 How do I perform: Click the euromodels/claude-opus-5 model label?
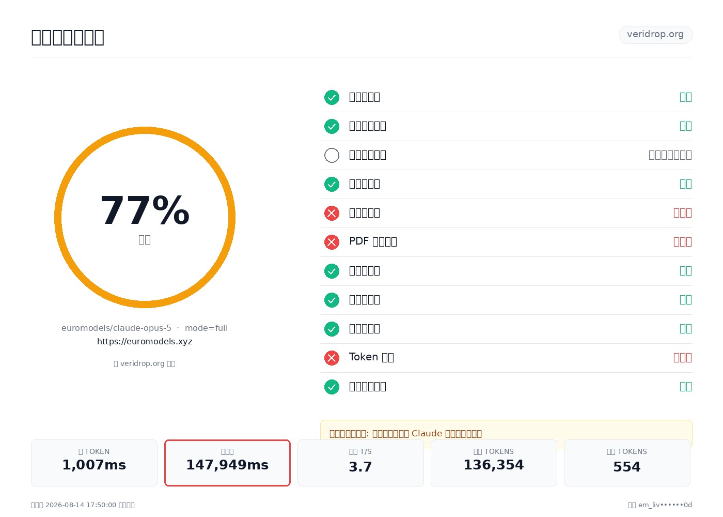coord(116,328)
